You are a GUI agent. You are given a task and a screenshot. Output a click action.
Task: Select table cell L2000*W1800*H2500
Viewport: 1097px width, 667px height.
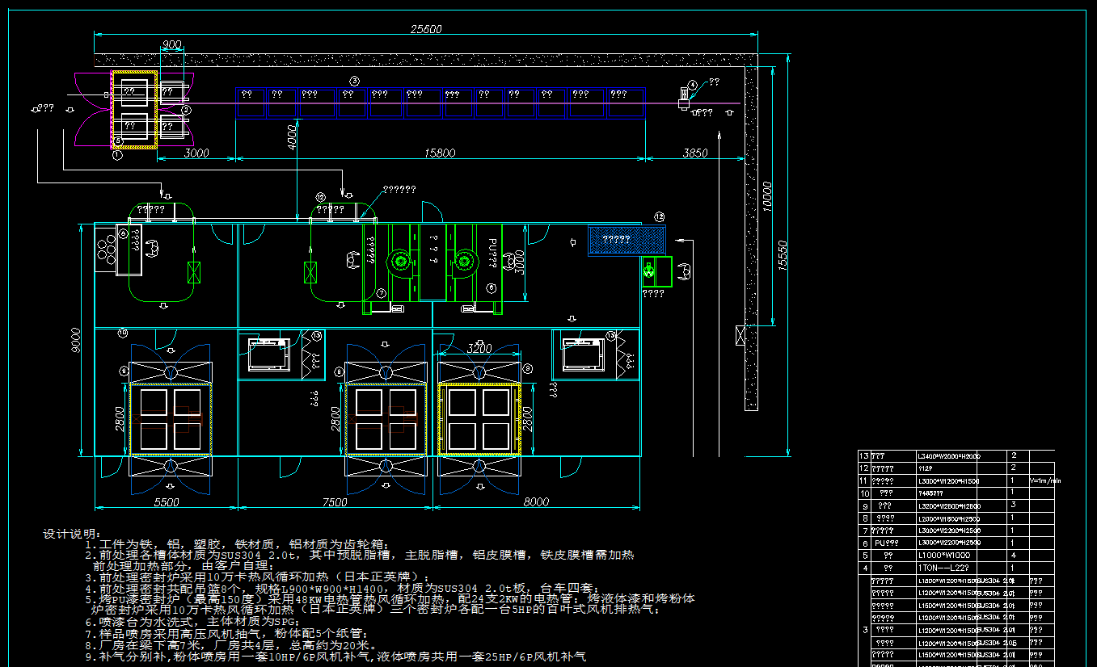[949, 518]
